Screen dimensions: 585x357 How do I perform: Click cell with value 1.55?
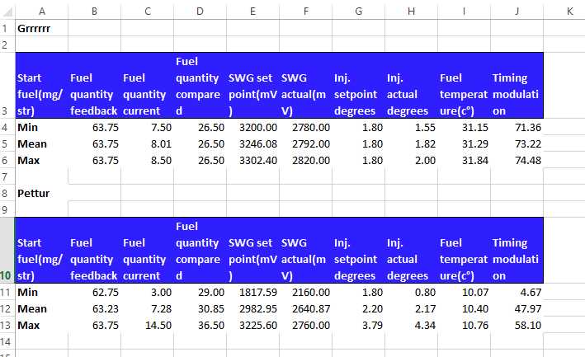[412, 127]
